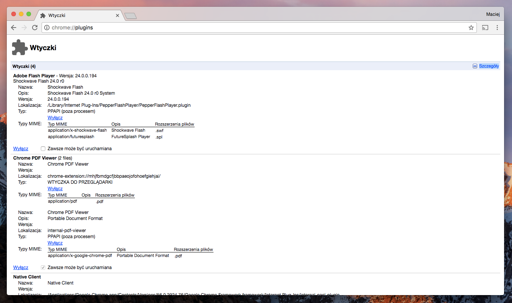
Task: Click the PepperFlashPlayer.plugin location path
Action: (x=119, y=105)
